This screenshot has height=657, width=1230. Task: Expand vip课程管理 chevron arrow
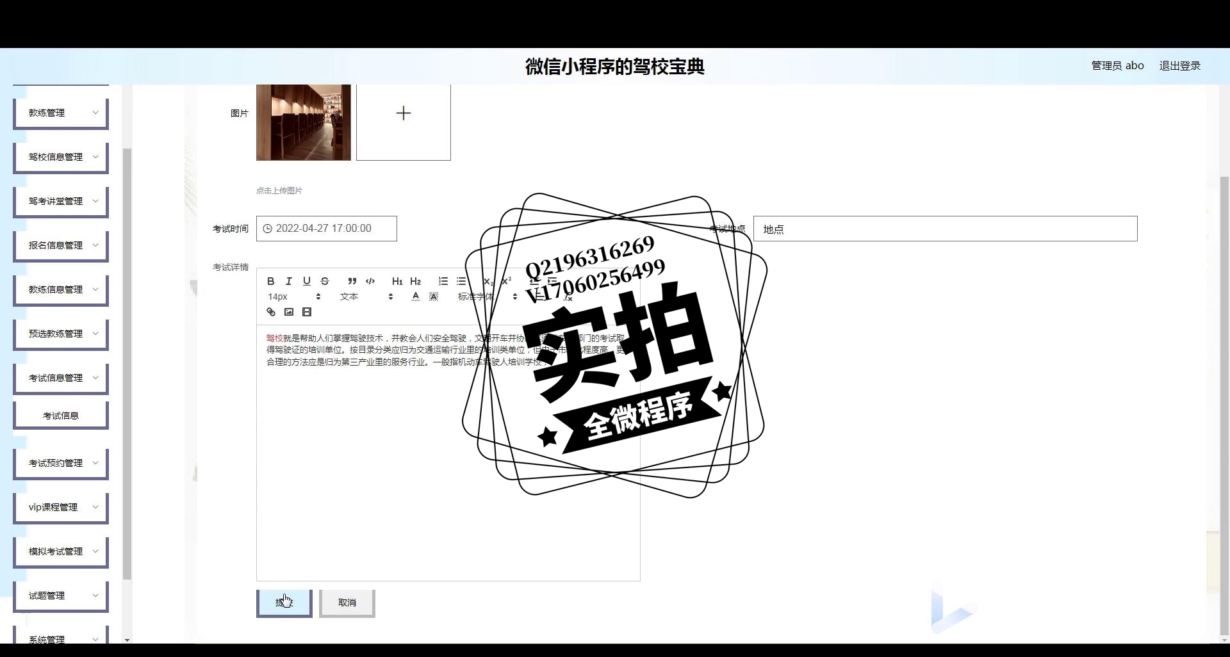pyautogui.click(x=95, y=507)
